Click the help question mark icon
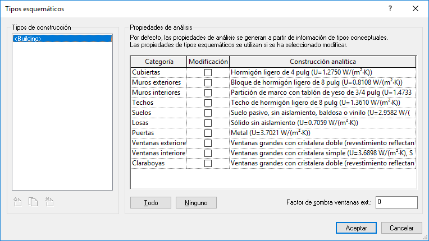Viewport: 429px width, 241px height. 390,9
